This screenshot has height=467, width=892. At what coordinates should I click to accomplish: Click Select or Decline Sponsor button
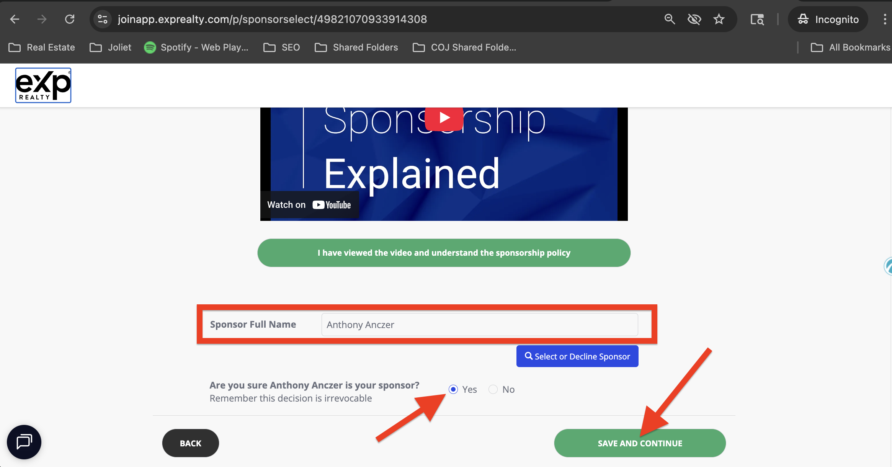click(x=577, y=356)
